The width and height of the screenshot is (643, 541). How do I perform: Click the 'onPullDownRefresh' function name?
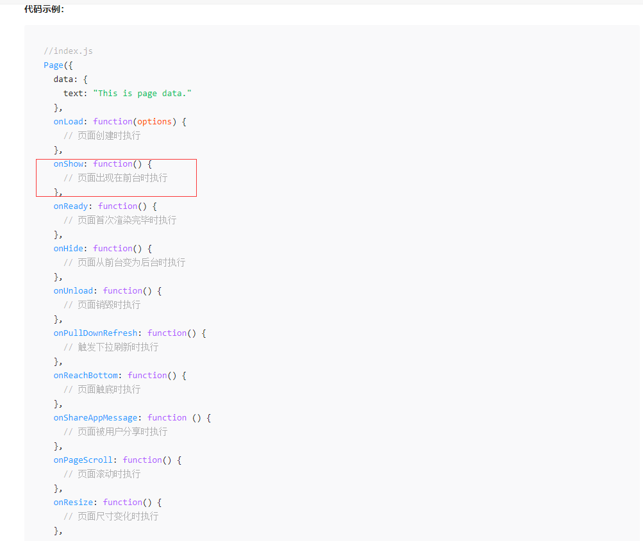tap(95, 333)
